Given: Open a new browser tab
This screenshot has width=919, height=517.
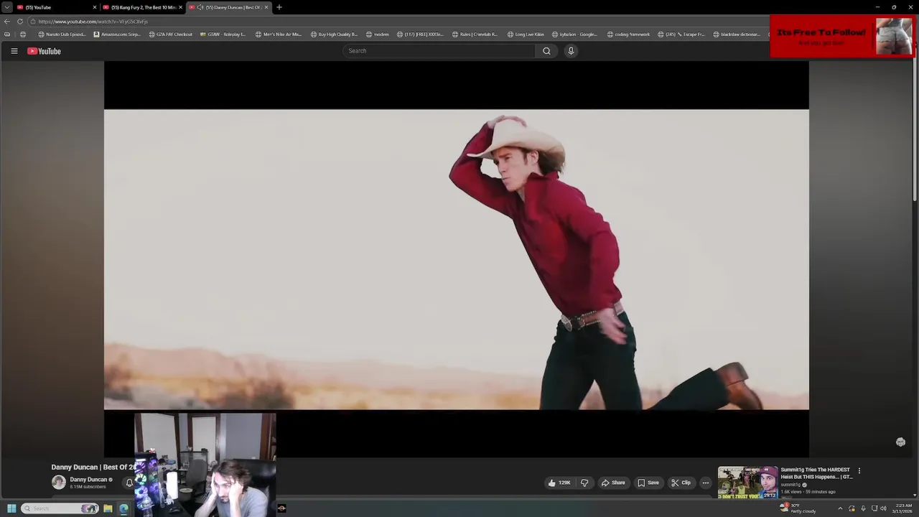Looking at the screenshot, I should [x=279, y=7].
